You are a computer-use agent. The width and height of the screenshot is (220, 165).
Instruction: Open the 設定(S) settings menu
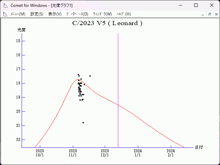pos(37,14)
